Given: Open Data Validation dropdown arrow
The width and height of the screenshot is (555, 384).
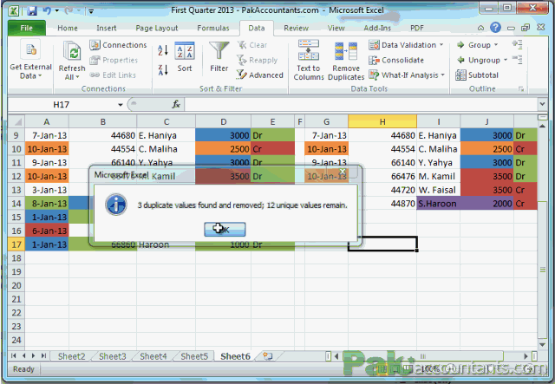Looking at the screenshot, I should [x=441, y=45].
